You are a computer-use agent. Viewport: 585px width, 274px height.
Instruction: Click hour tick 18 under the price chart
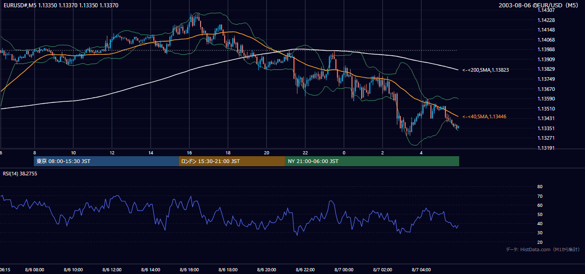(x=228, y=153)
